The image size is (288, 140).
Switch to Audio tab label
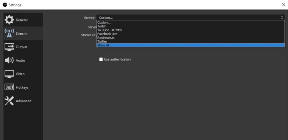click(x=20, y=60)
